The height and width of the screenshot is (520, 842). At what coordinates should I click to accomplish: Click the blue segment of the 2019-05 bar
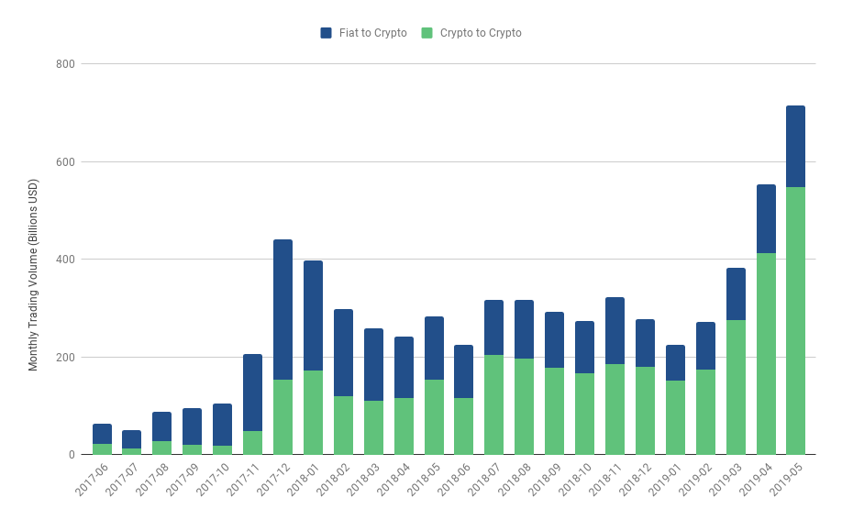[x=795, y=147]
